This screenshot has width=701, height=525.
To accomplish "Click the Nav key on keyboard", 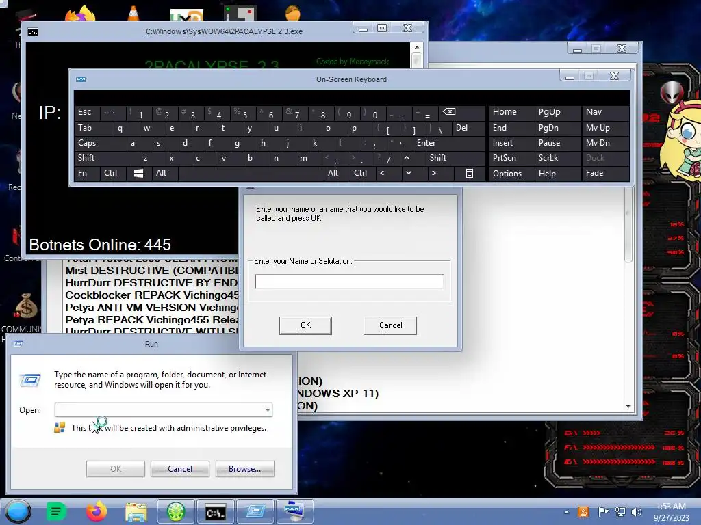I will [x=605, y=112].
